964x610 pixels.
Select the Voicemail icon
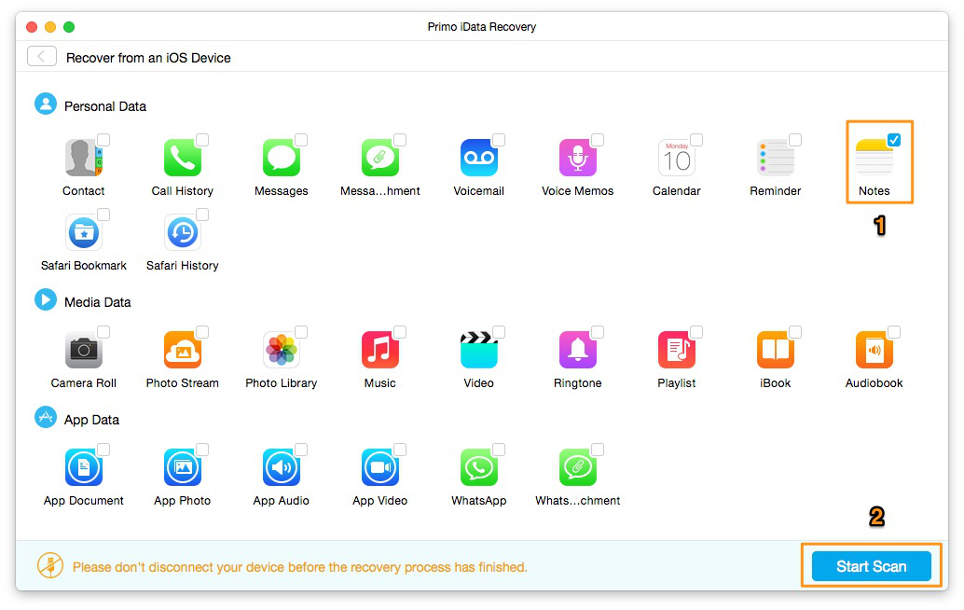[x=479, y=158]
